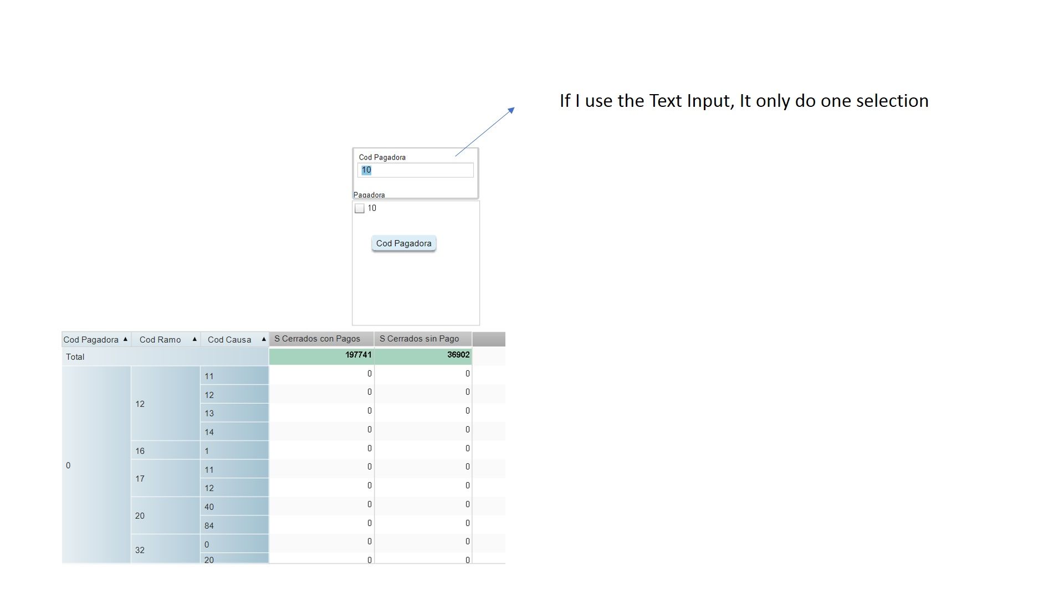Viewport: 1064px width, 598px height.
Task: Select the green total value 36902
Action: coord(458,355)
